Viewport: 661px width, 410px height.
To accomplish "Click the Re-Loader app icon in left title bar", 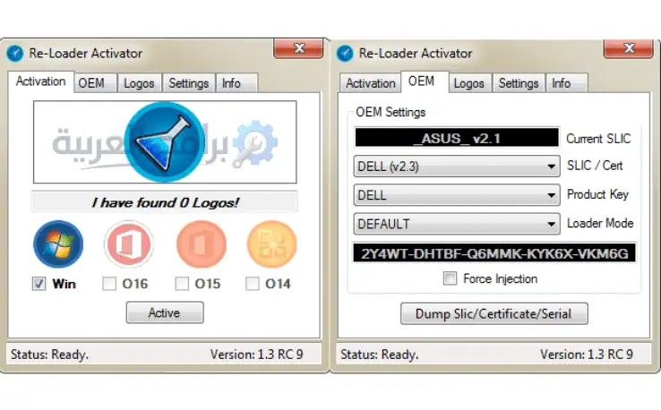I will [x=15, y=54].
